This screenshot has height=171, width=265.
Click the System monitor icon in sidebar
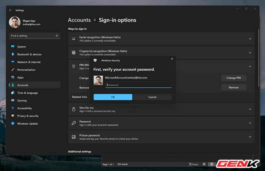[x=13, y=46]
